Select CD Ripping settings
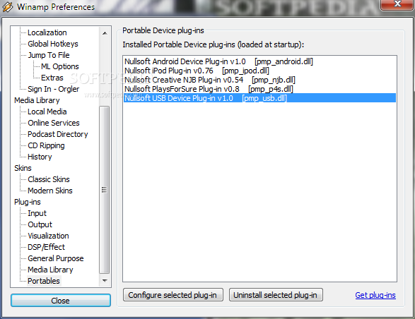The image size is (415, 319). pos(46,145)
